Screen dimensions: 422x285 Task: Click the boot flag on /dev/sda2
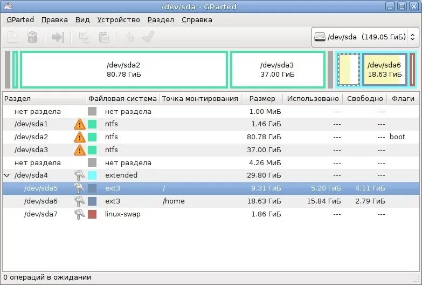click(x=397, y=137)
